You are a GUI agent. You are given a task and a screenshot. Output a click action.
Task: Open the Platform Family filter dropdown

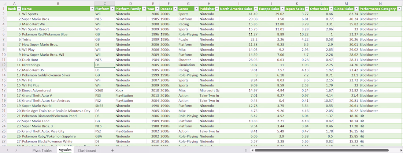click(144, 9)
